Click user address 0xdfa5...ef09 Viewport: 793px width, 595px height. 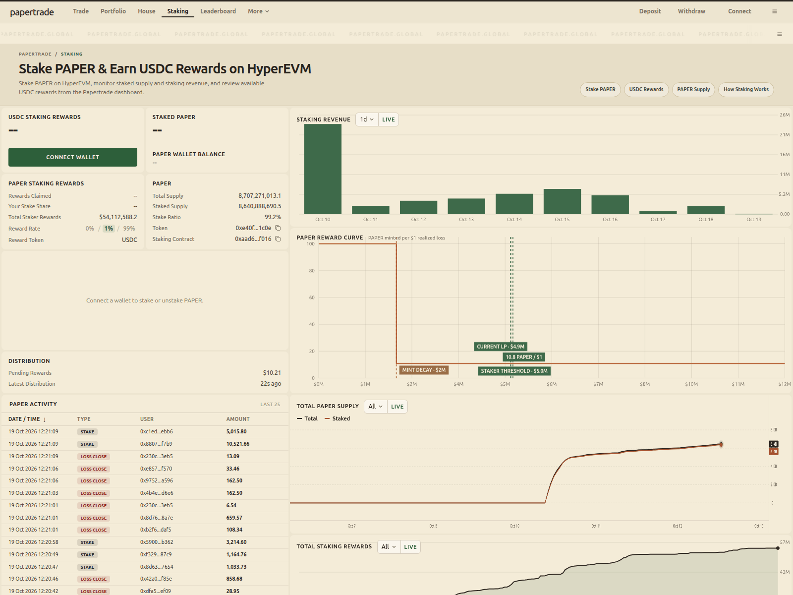click(156, 592)
